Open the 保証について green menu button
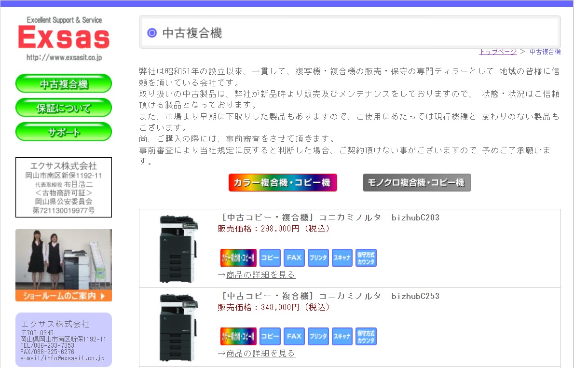This screenshot has width=574, height=368. [x=64, y=108]
